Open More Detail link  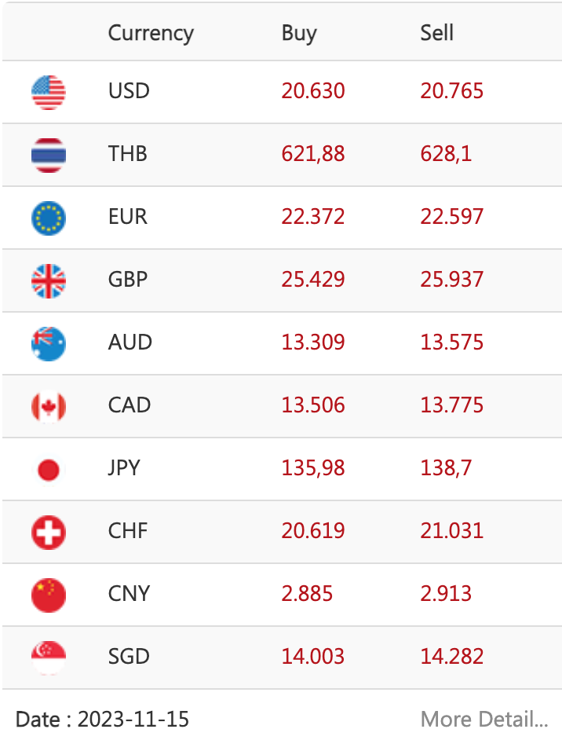[x=482, y=719]
